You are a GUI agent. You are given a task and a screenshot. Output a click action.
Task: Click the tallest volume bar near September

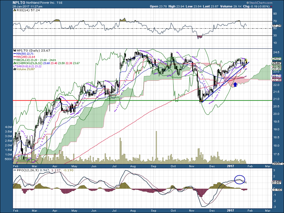tap(156, 147)
